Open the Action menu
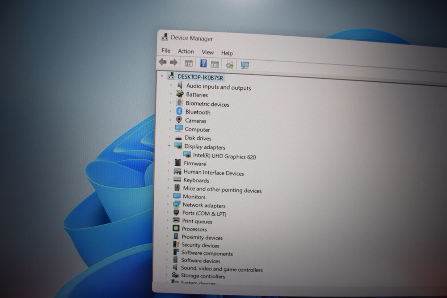447x298 pixels. click(x=186, y=51)
